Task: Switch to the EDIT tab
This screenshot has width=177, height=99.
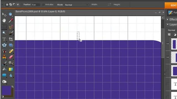Action: pos(171,5)
